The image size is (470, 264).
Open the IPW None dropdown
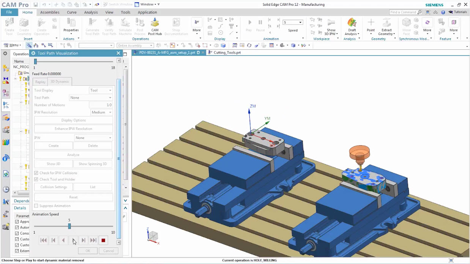point(93,138)
